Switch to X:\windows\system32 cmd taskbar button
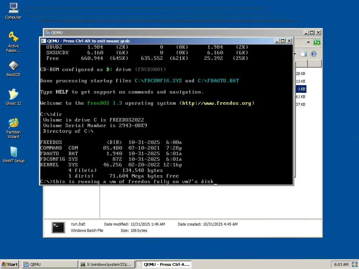The height and width of the screenshot is (269, 359). 107,264
